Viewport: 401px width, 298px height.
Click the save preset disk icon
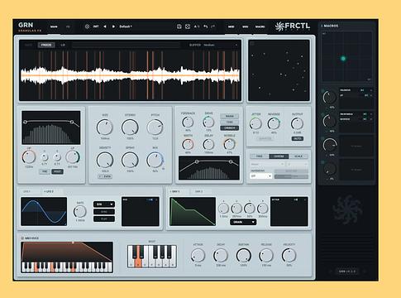(x=179, y=26)
